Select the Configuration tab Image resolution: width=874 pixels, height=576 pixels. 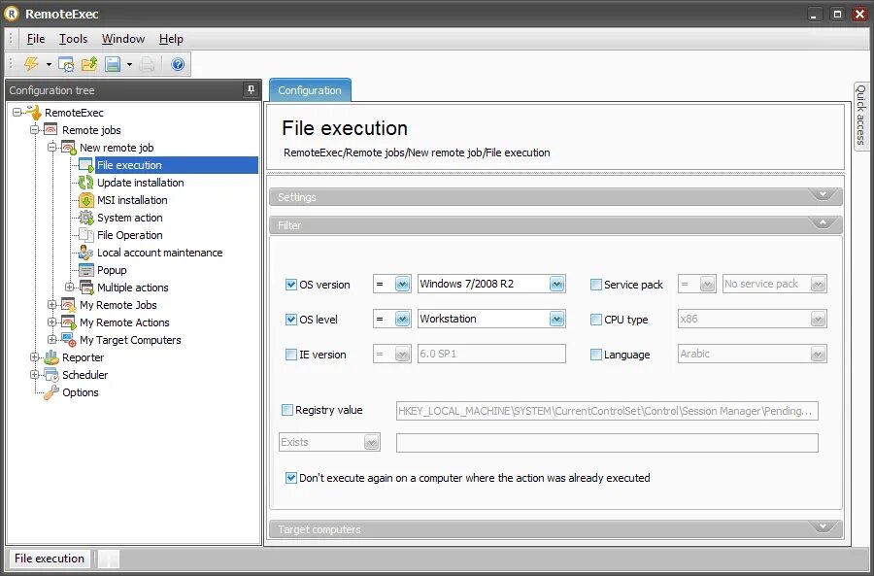pos(310,90)
